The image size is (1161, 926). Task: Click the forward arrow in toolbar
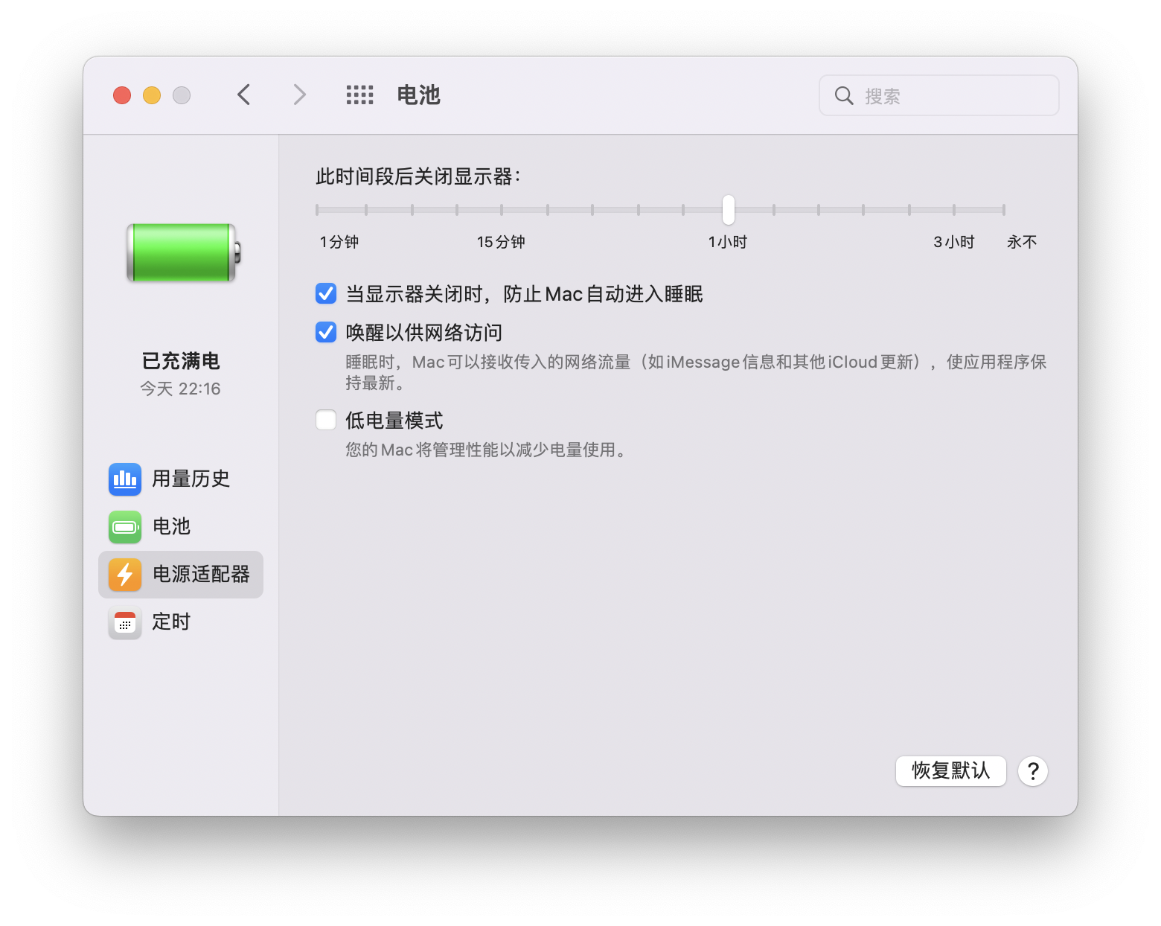pyautogui.click(x=299, y=95)
